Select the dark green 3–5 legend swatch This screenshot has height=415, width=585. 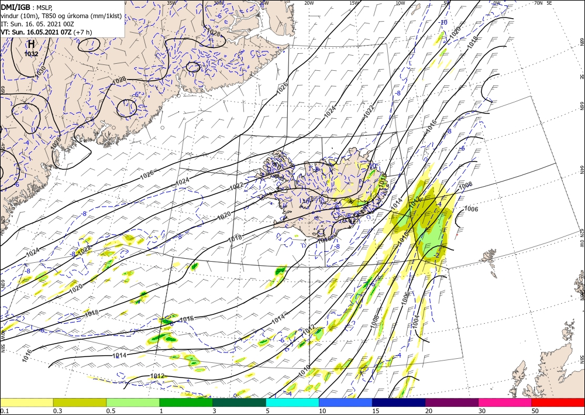click(x=239, y=402)
